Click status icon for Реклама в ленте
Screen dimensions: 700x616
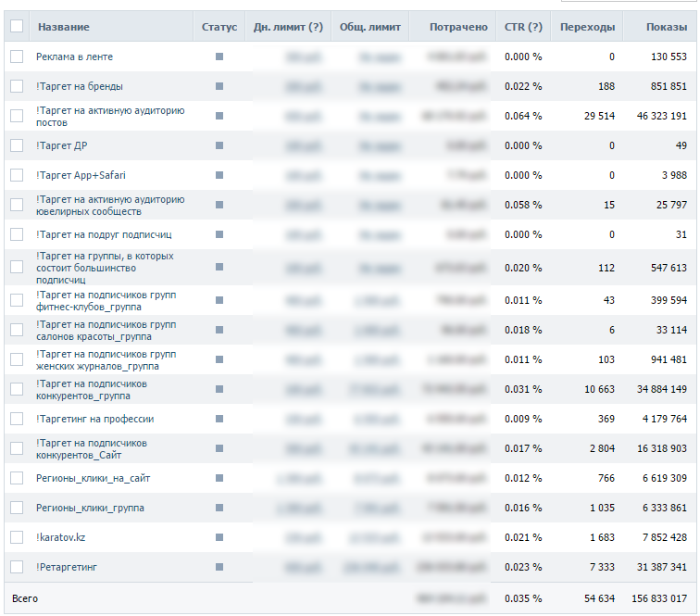pyautogui.click(x=219, y=57)
